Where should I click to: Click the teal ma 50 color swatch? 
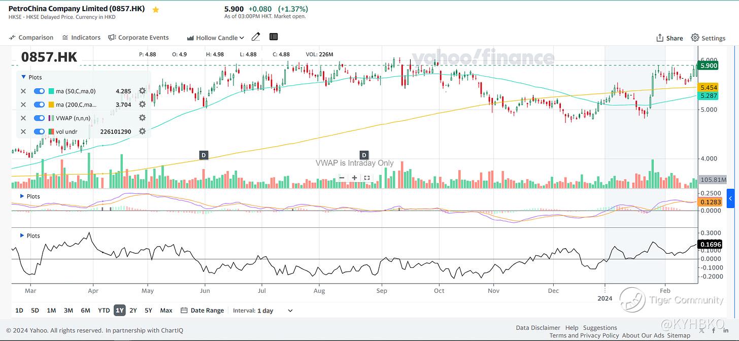coord(51,91)
